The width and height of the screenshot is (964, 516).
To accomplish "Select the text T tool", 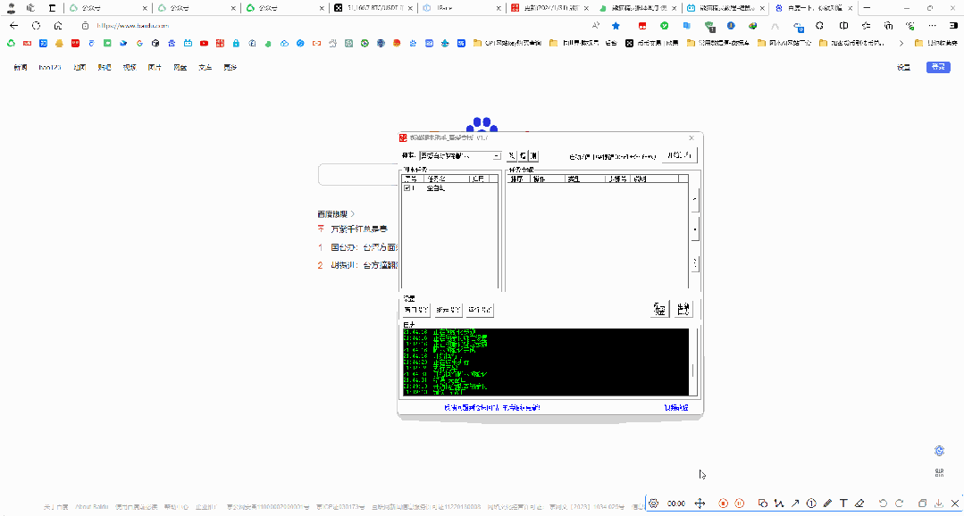I will click(843, 504).
